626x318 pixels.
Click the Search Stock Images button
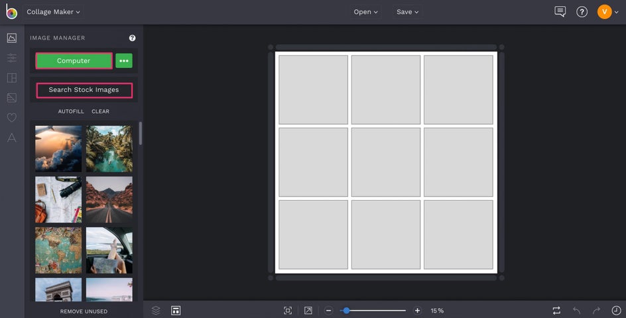[84, 90]
